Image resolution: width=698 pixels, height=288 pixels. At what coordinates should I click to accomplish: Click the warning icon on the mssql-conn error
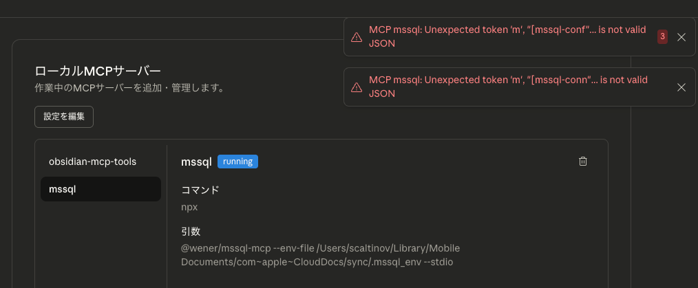[357, 87]
